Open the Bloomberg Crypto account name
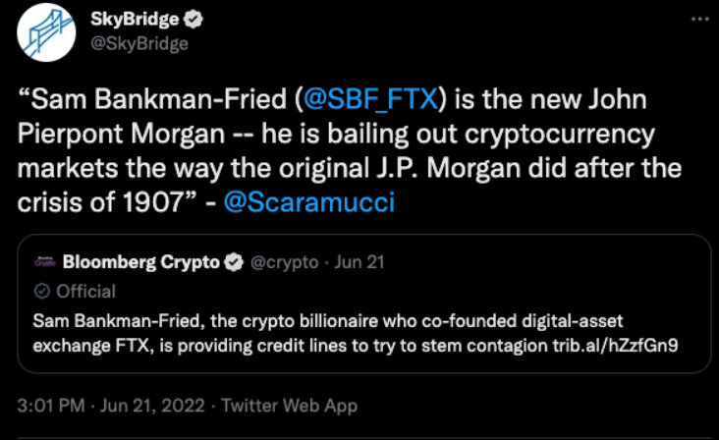Viewport: 719px width, 440px height. (141, 262)
